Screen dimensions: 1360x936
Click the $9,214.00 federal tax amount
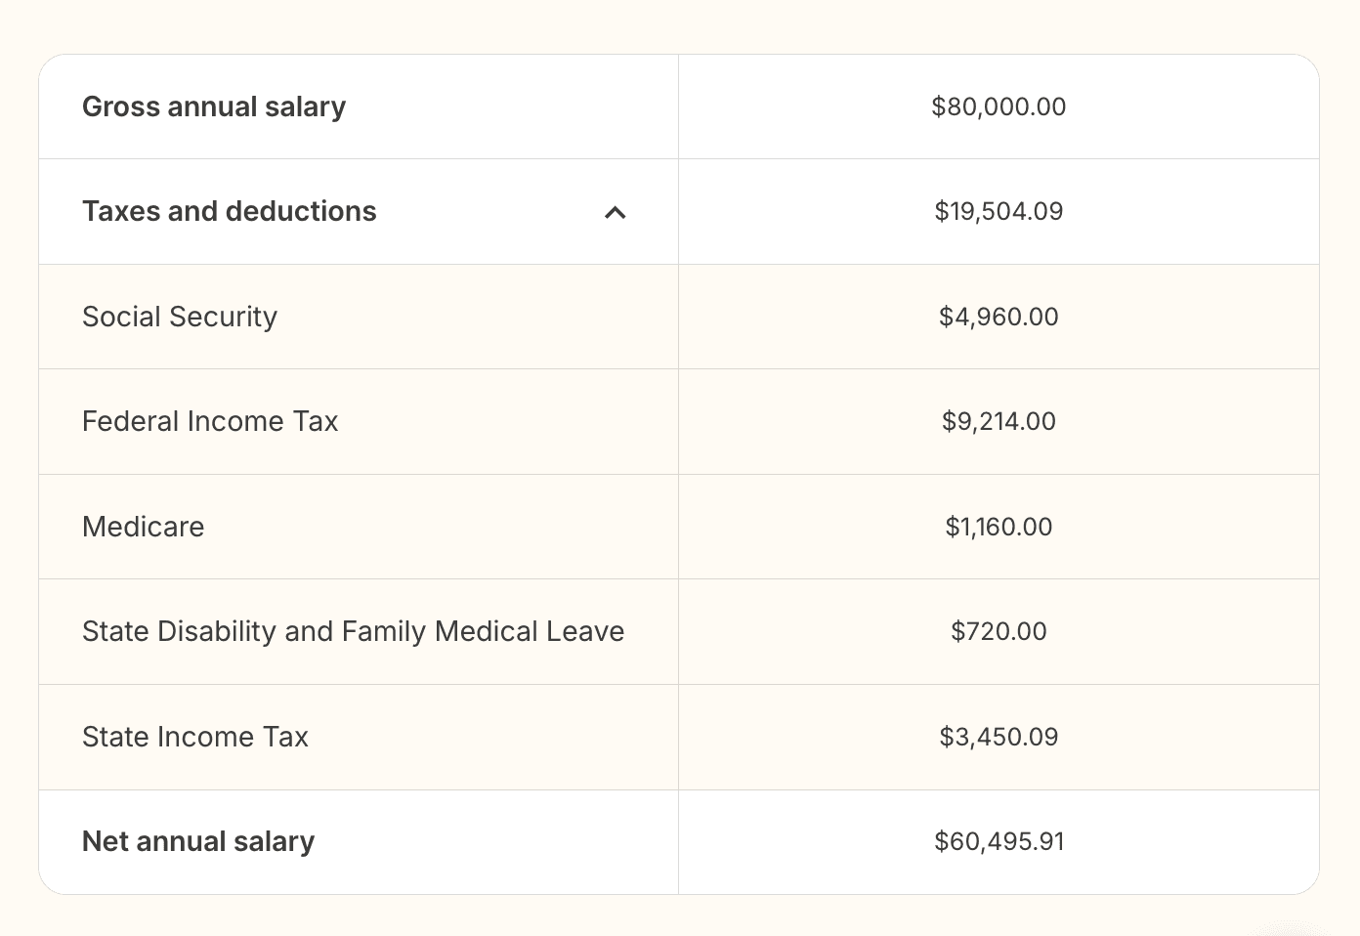[999, 421]
